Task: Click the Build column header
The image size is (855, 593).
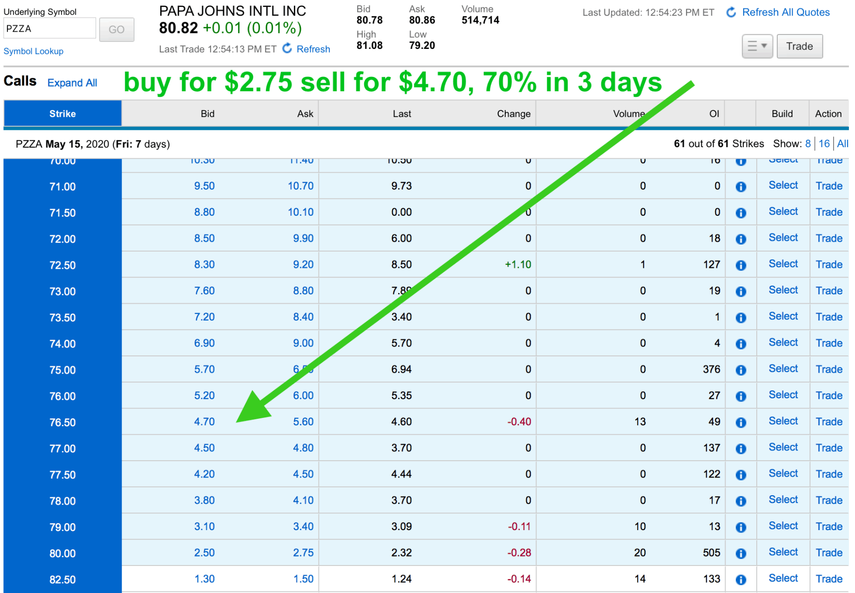Action: [782, 114]
